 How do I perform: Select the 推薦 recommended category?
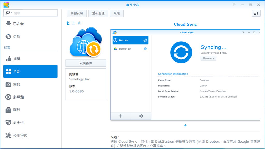point(31,59)
